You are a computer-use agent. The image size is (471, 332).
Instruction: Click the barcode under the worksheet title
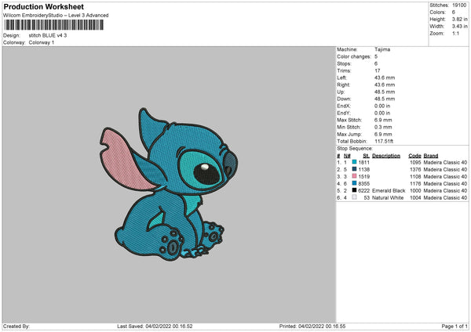coord(54,25)
